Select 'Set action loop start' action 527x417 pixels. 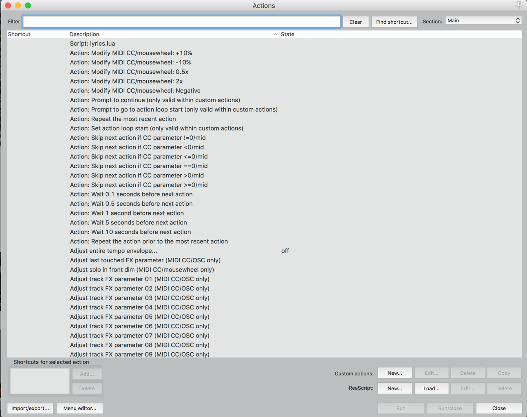[264, 128]
